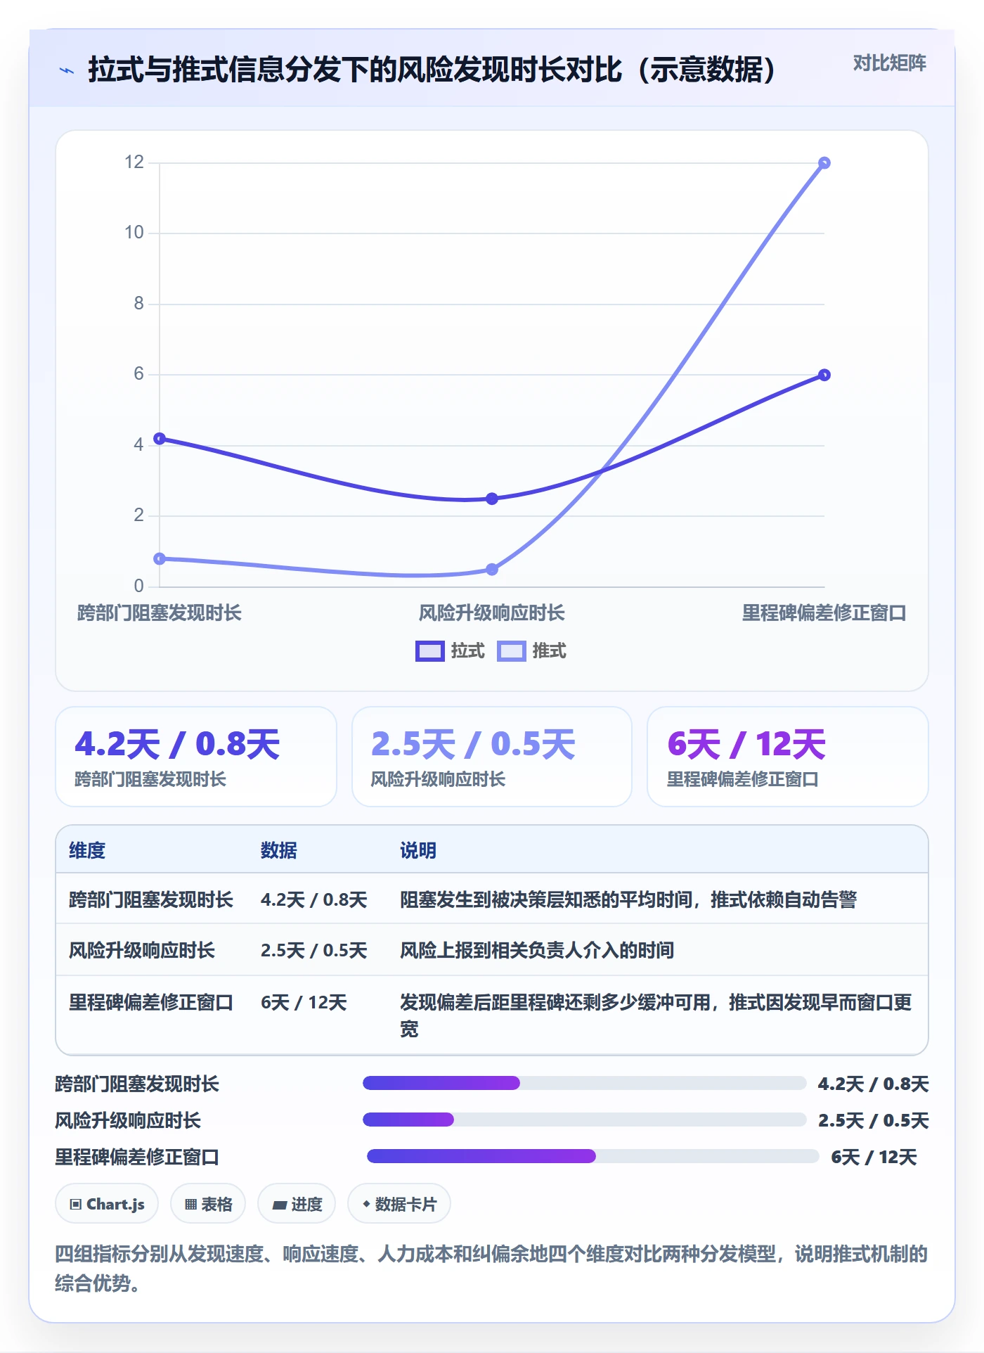The image size is (984, 1353).
Task: Click the 里程碑偏差修正窗口 progress bar
Action: (593, 1156)
